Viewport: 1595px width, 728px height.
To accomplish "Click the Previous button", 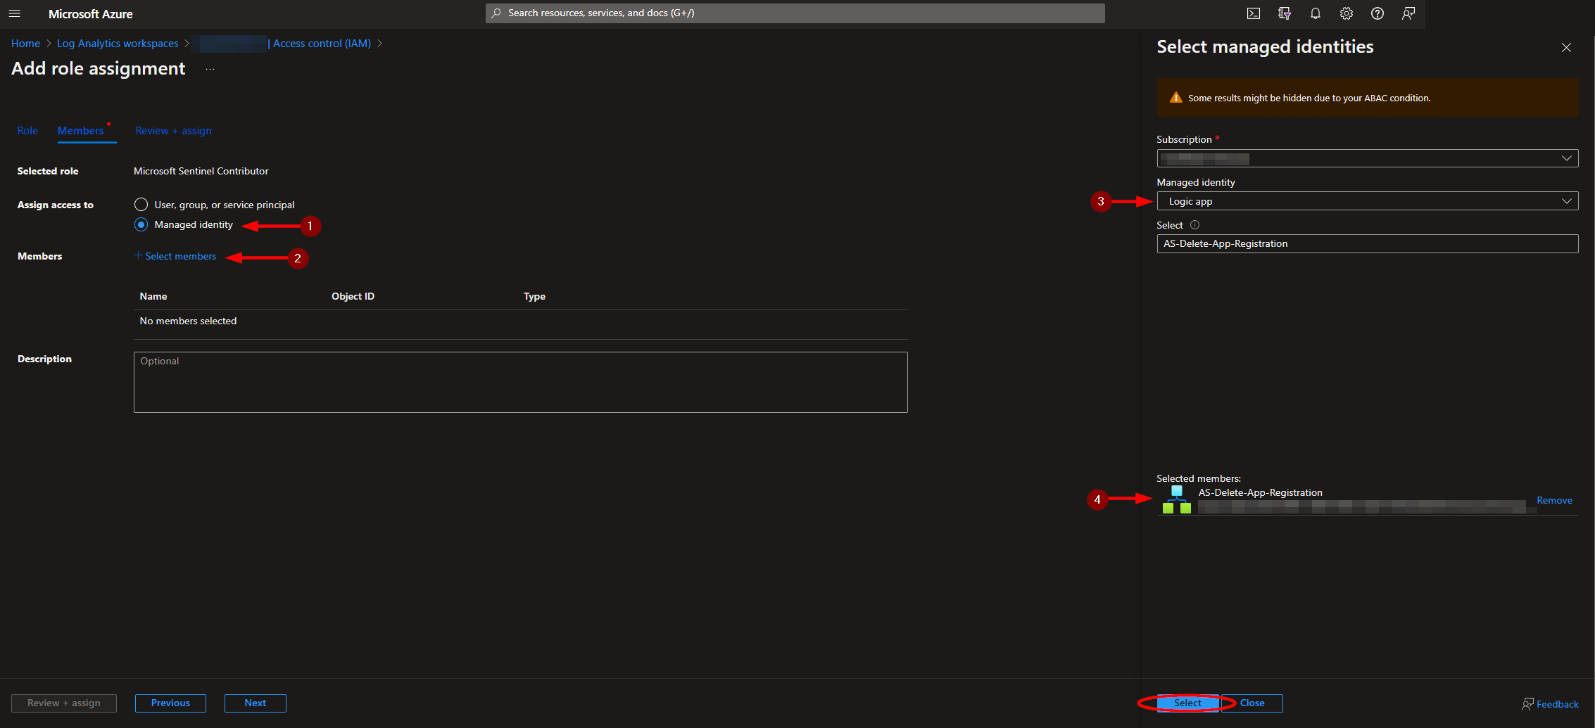I will pos(170,703).
